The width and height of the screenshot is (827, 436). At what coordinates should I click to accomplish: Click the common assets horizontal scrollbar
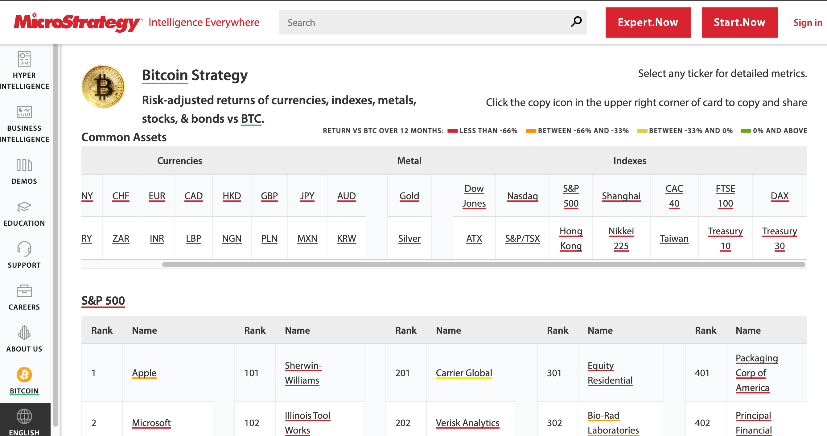click(483, 265)
